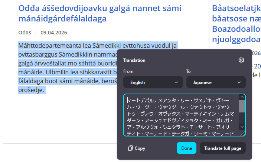261x162 pixels.
Task: Click the resize handle of translation text box
Action: 243,134
